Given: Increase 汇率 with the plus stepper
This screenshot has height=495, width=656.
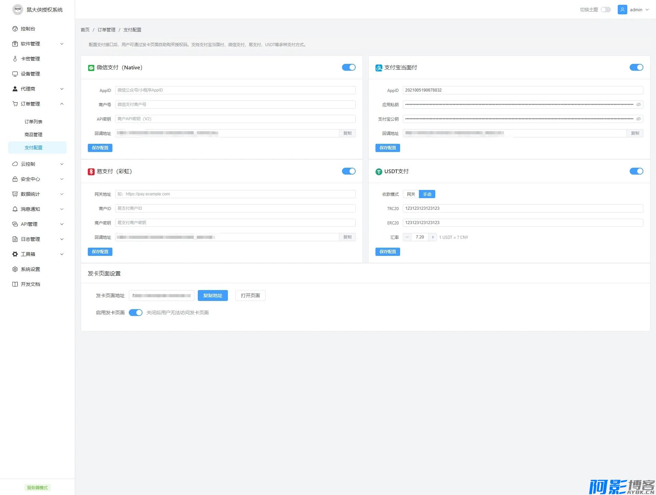Looking at the screenshot, I should click(x=433, y=237).
